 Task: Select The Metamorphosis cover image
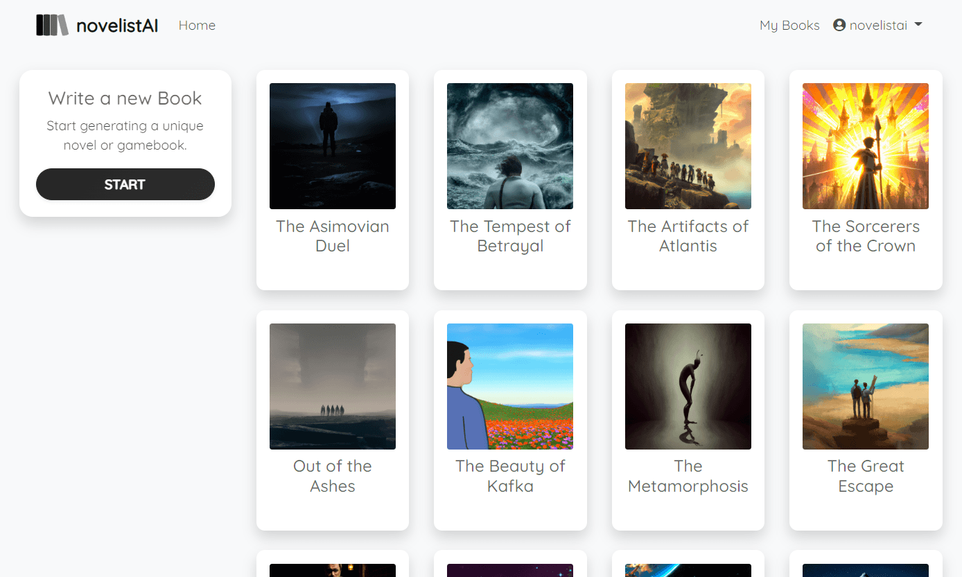688,387
